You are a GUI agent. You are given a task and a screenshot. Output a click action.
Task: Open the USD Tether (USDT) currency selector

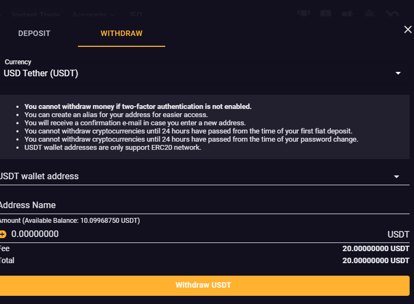point(203,73)
